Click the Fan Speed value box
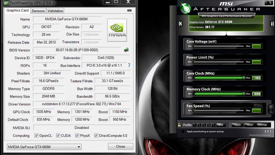This screenshot has height=155, width=275. point(256,111)
